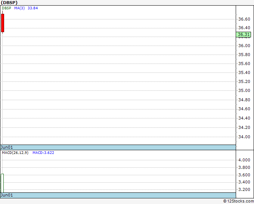Click the highlighted 36.31 current price tag

[x=244, y=34]
